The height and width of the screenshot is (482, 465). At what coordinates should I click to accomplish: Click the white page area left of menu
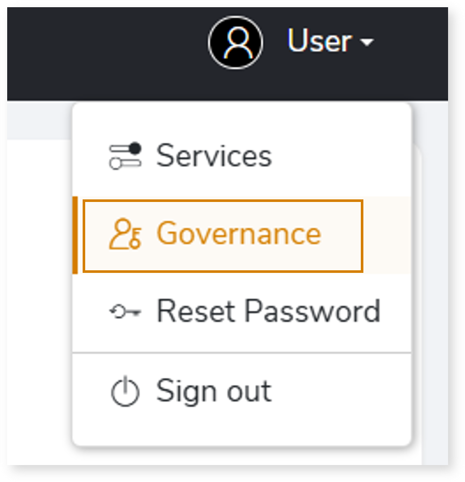(x=40, y=302)
